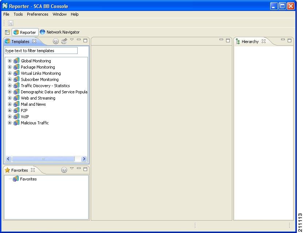Viewport: 303px width, 233px height.
Task: Expand the Global Monitoring tree node
Action: tap(9, 61)
